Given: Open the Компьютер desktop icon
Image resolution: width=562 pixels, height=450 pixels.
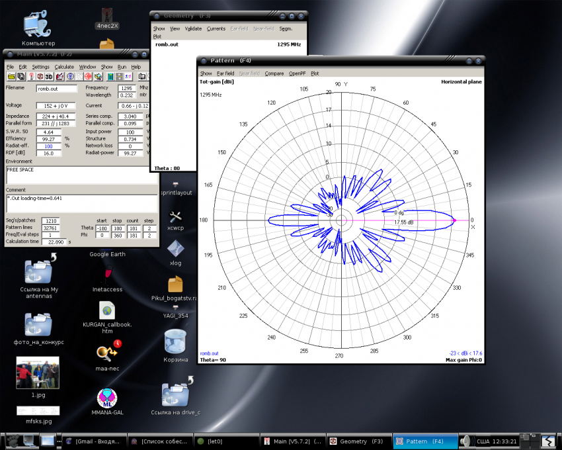Looking at the screenshot, I should pyautogui.click(x=38, y=28).
